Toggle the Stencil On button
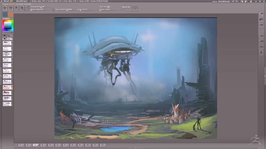 tap(126, 7)
